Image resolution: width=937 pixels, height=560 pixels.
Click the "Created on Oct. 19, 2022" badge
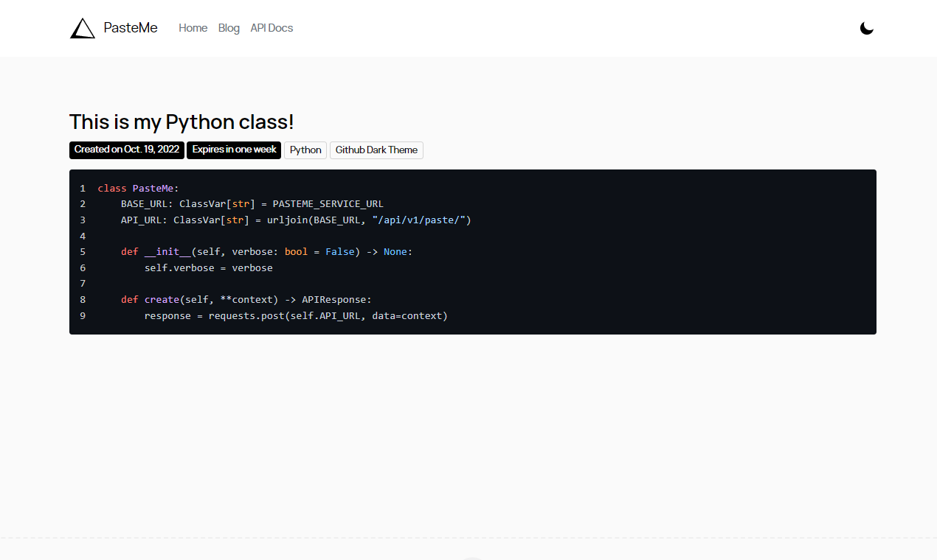click(x=127, y=150)
